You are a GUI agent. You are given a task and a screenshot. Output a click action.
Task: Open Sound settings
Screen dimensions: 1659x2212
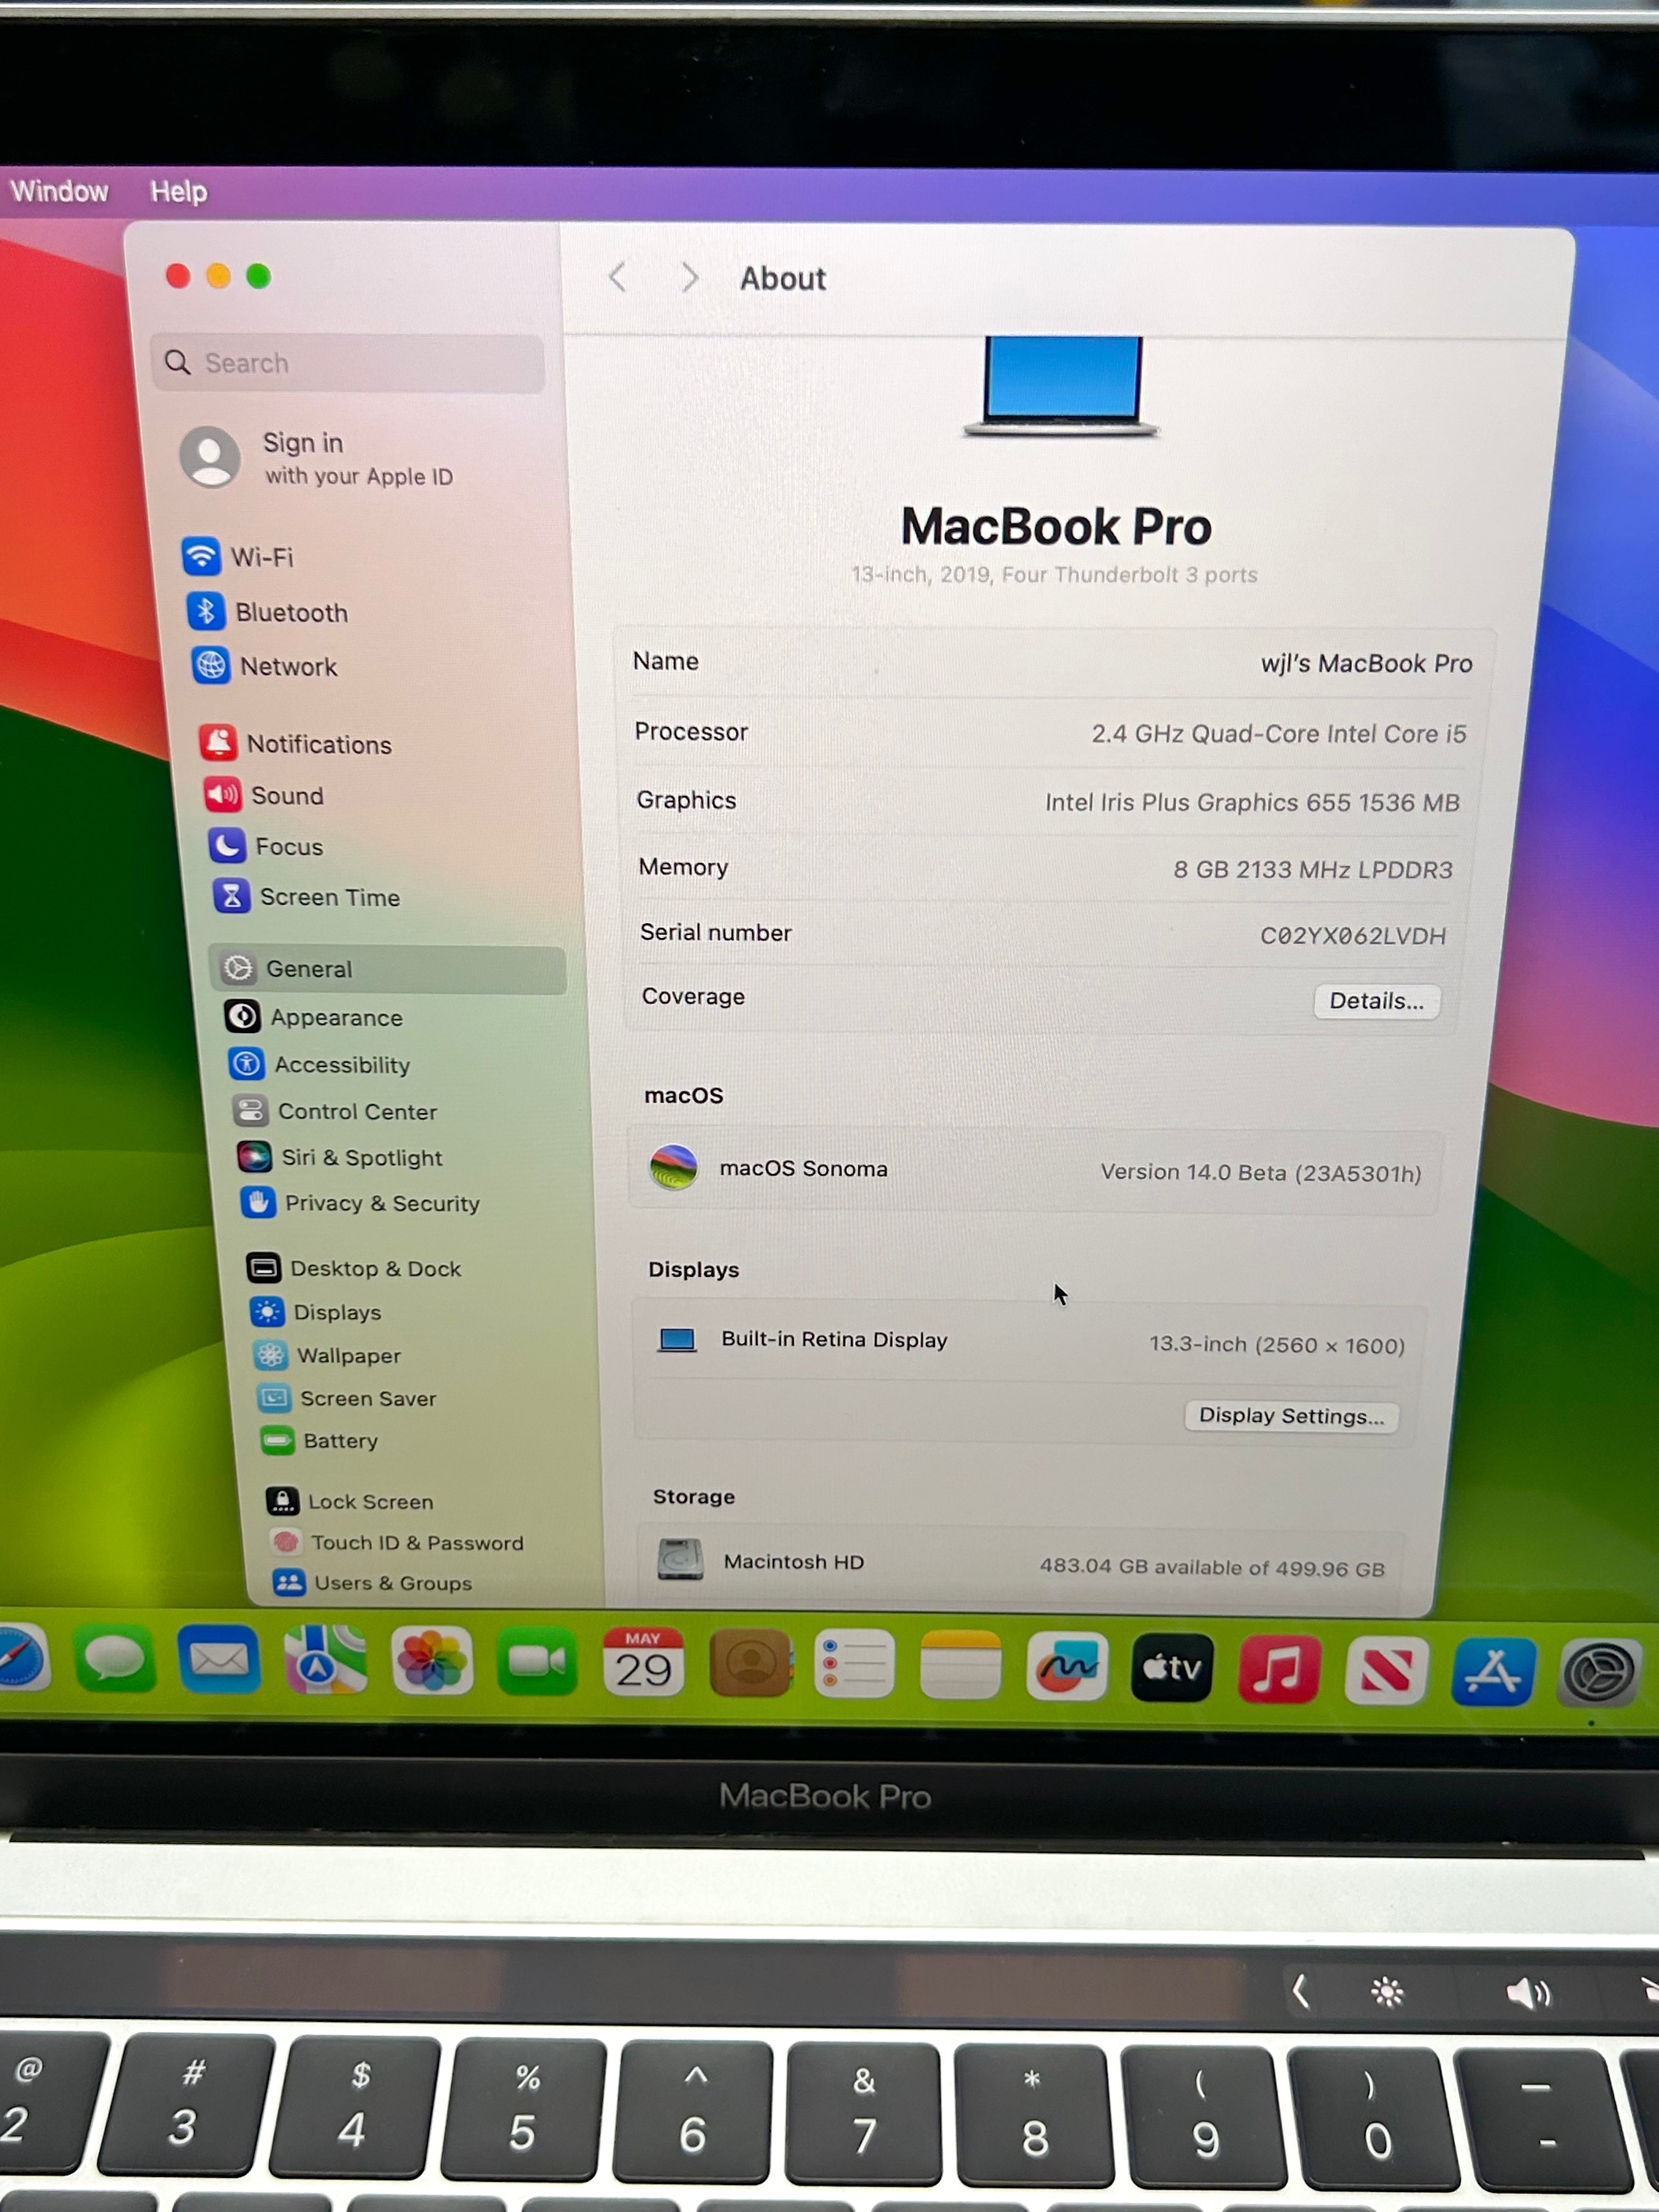(x=265, y=795)
